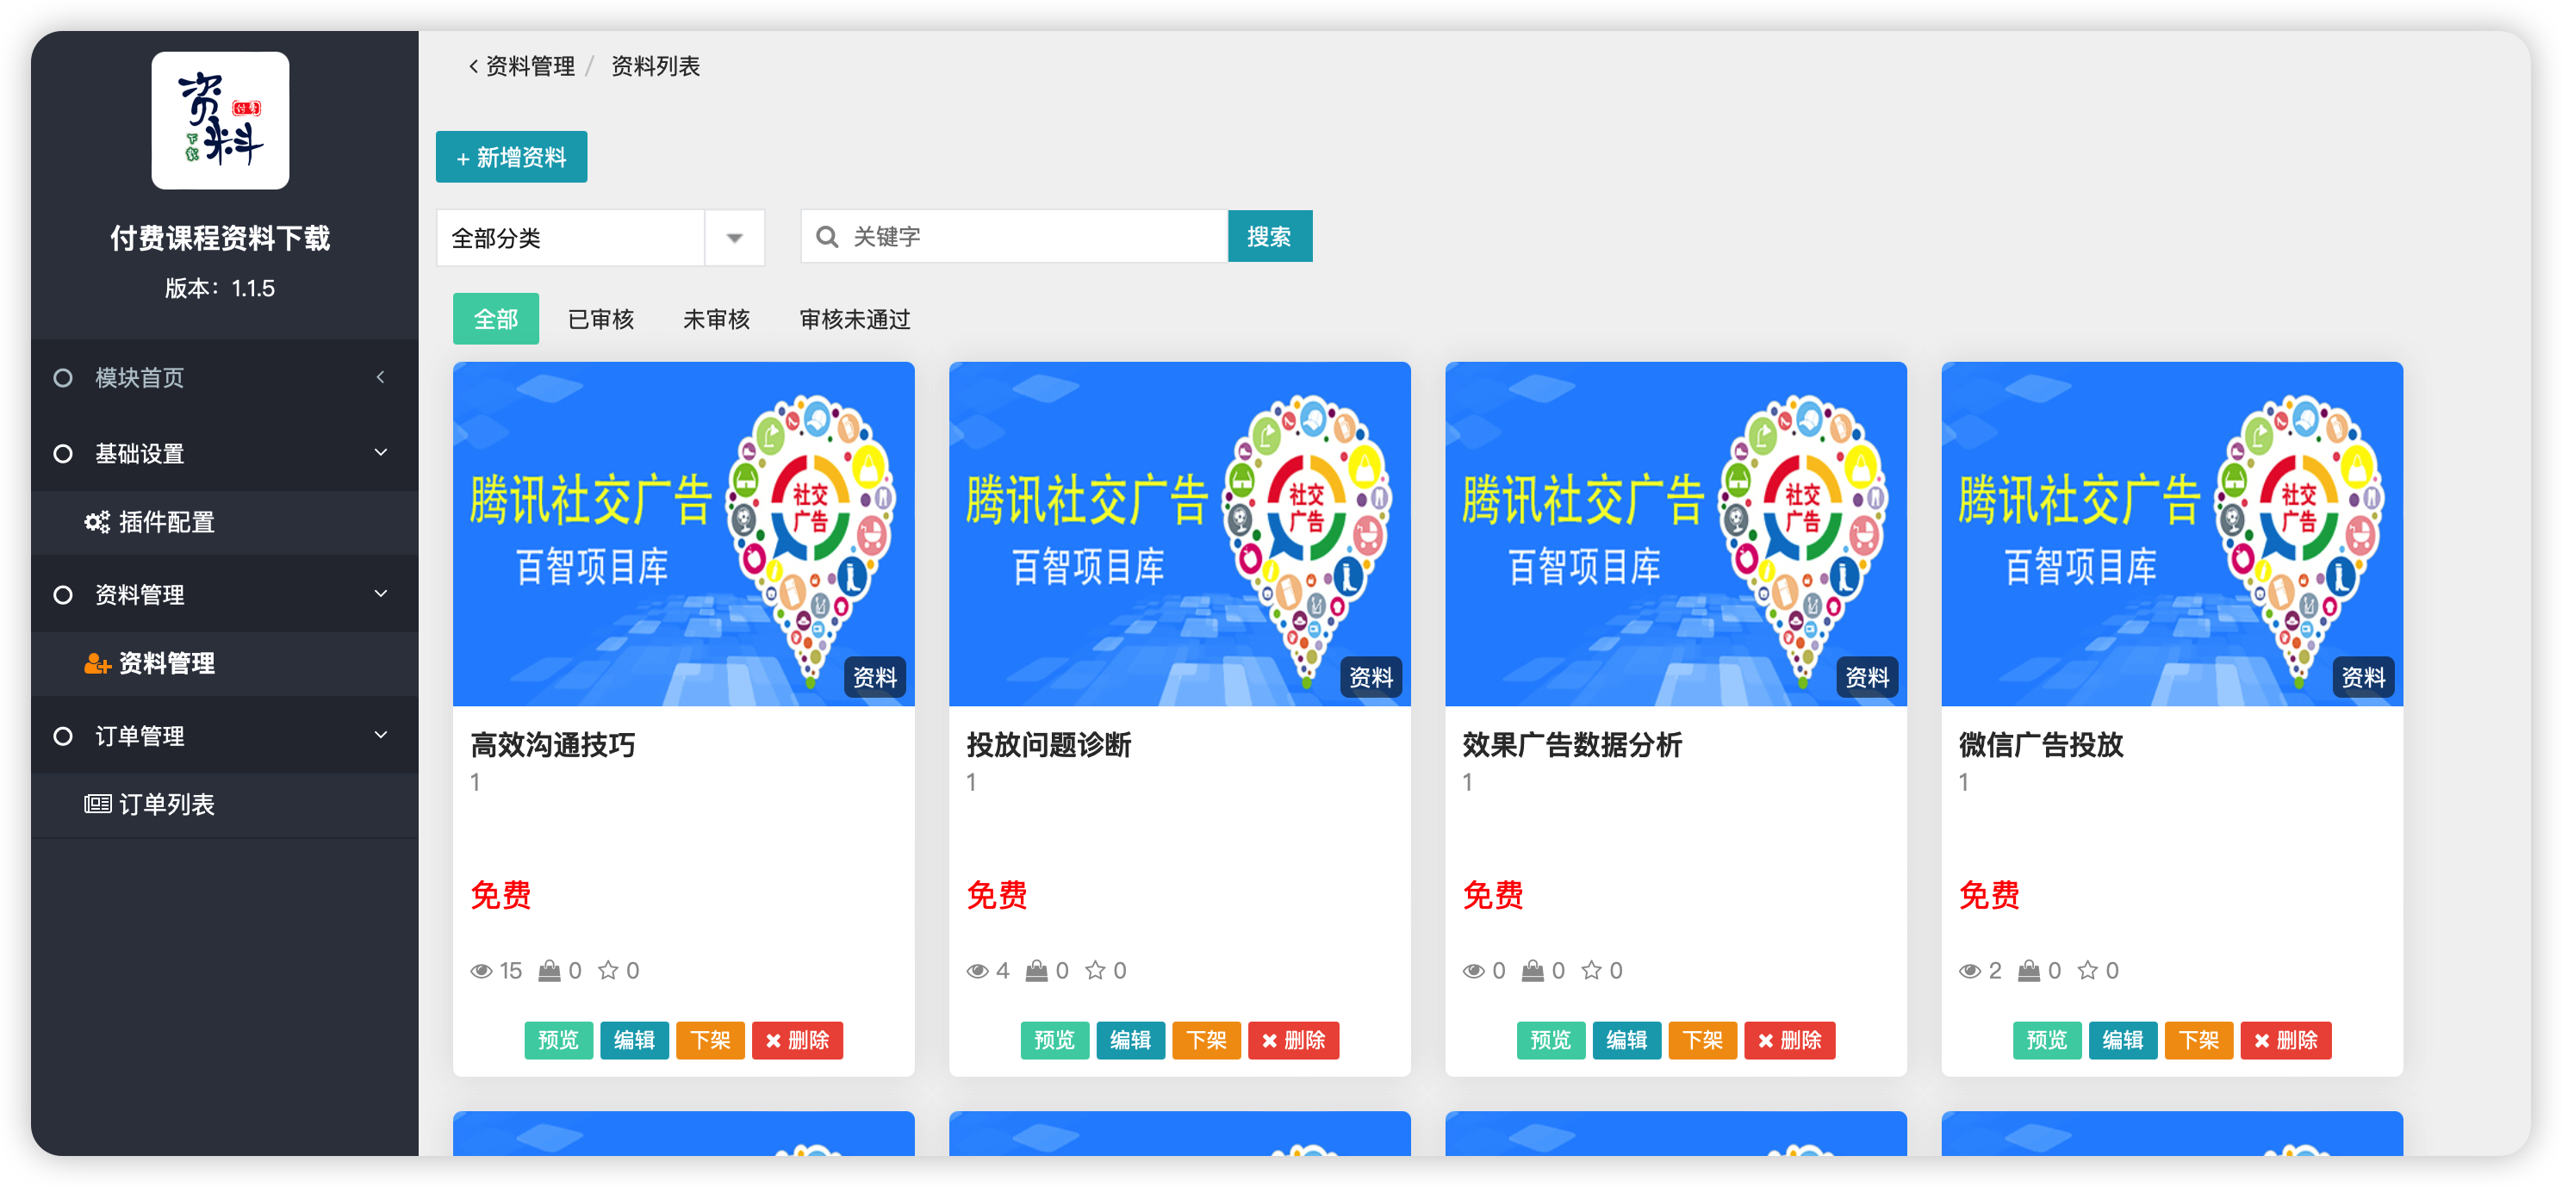Viewport: 2562px width, 1187px height.
Task: Click back chevron before 资料管理 breadcrumb
Action: point(474,66)
